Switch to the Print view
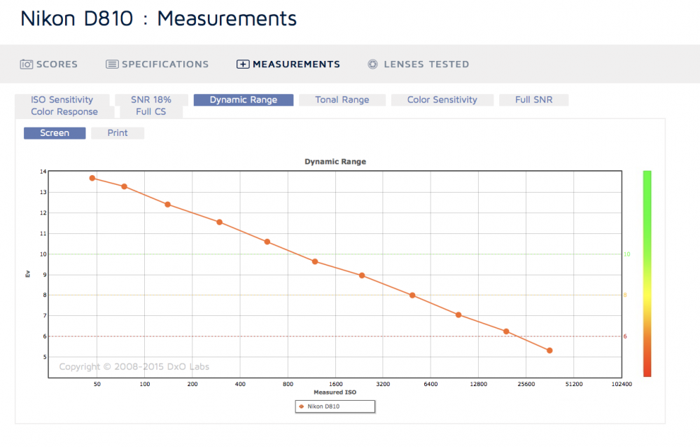700x447 pixels. (118, 132)
